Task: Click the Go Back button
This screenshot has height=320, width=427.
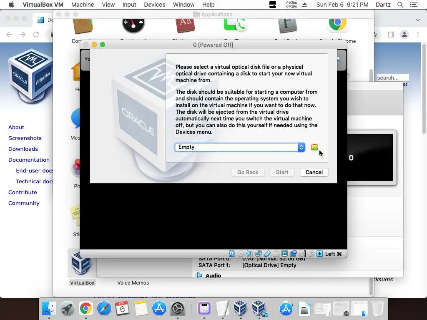Action: tap(248, 172)
